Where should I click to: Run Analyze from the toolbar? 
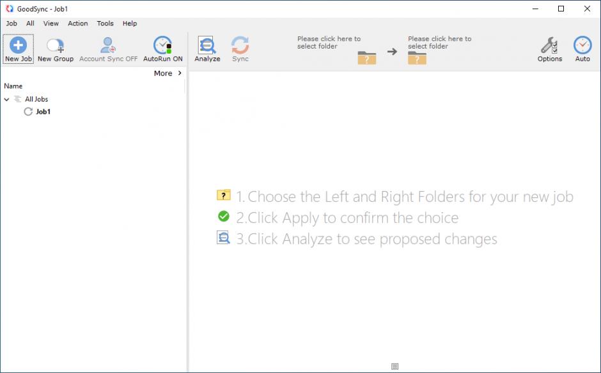pos(207,49)
